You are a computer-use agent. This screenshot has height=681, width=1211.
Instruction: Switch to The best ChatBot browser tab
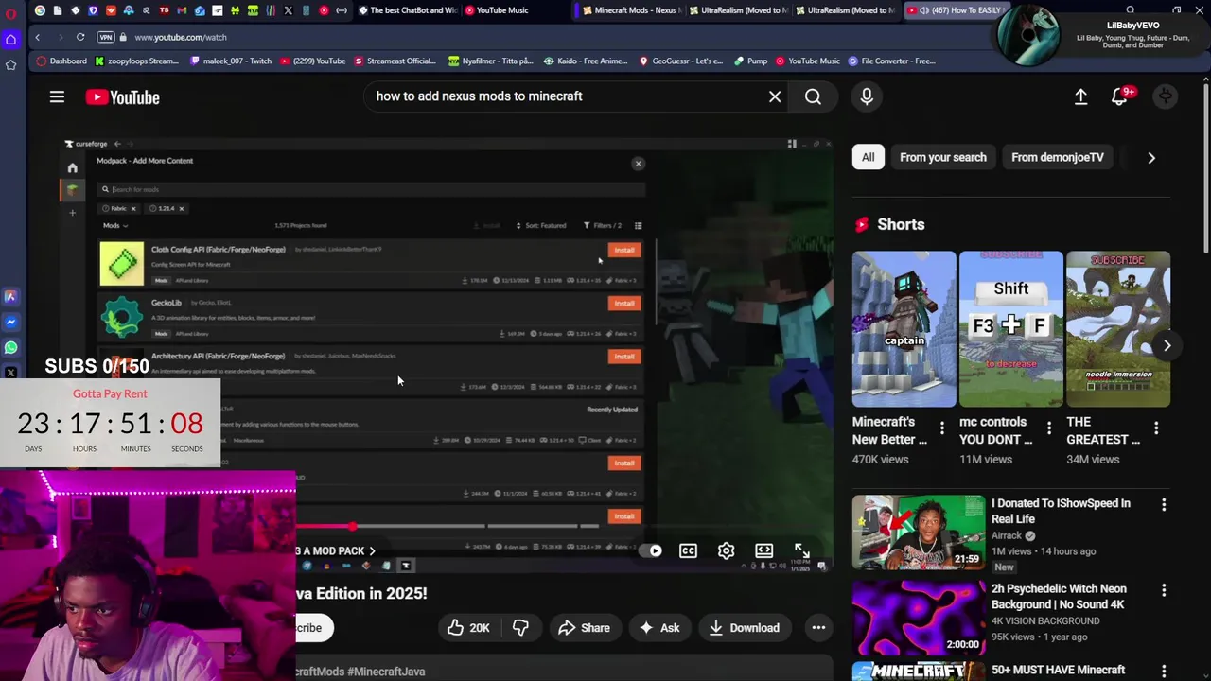pos(408,10)
